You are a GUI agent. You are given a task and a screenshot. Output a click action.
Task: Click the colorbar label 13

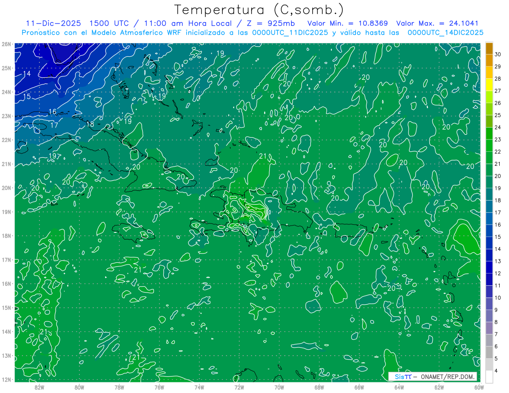pyautogui.click(x=498, y=261)
